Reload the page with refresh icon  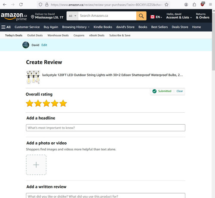[x=21, y=5]
